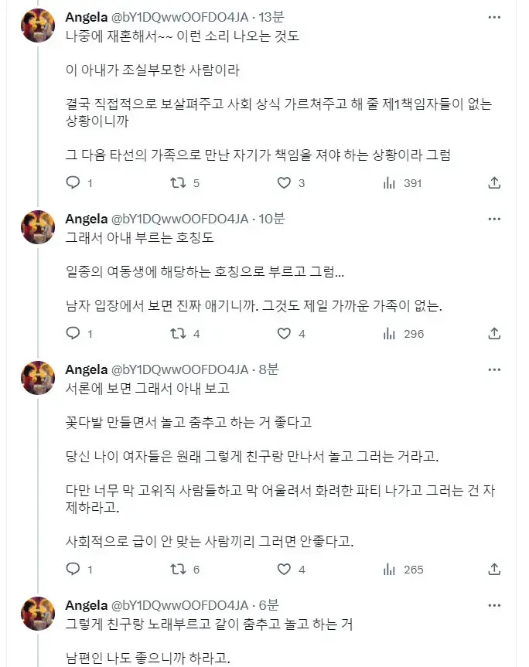Screen dimensions: 529x667
Task: Open more options on the 8분 tweet
Action: pos(494,369)
